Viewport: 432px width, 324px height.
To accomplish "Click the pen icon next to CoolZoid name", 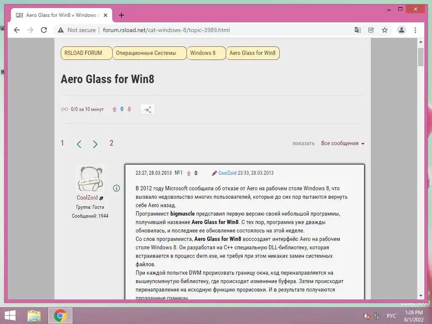I will click(x=101, y=198).
